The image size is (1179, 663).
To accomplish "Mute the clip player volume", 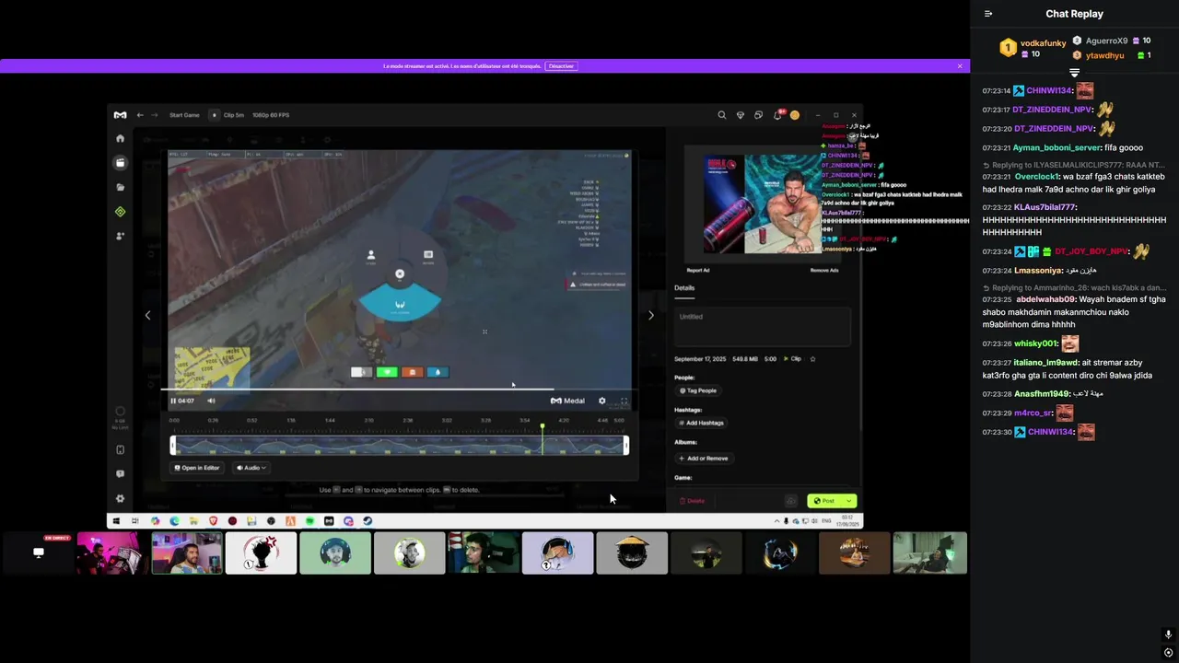I will (211, 401).
